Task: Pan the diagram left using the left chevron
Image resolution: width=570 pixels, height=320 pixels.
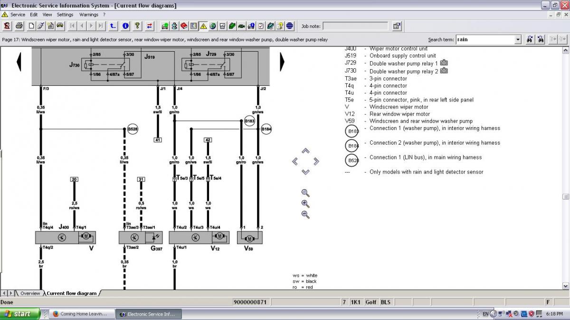Action: pos(295,162)
